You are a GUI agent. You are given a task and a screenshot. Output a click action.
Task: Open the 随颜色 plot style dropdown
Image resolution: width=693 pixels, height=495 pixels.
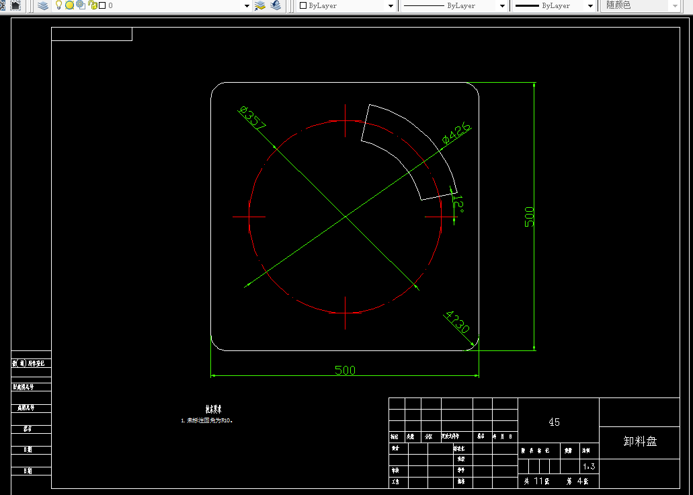pyautogui.click(x=641, y=6)
